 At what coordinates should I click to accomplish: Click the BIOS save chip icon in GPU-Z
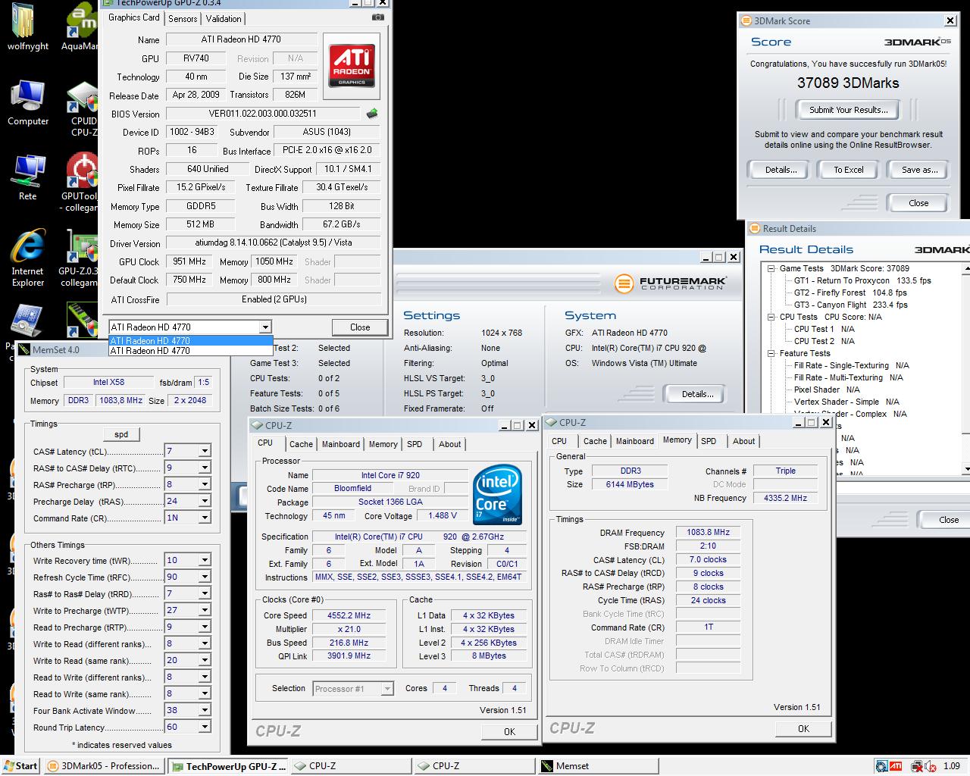pos(372,114)
